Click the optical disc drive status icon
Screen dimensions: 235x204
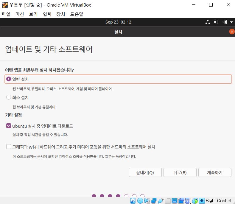[x=140, y=201]
